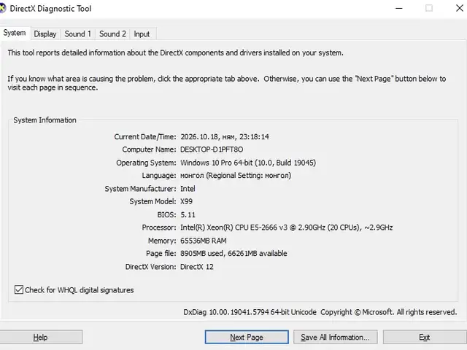Go to the Input tab

click(142, 34)
